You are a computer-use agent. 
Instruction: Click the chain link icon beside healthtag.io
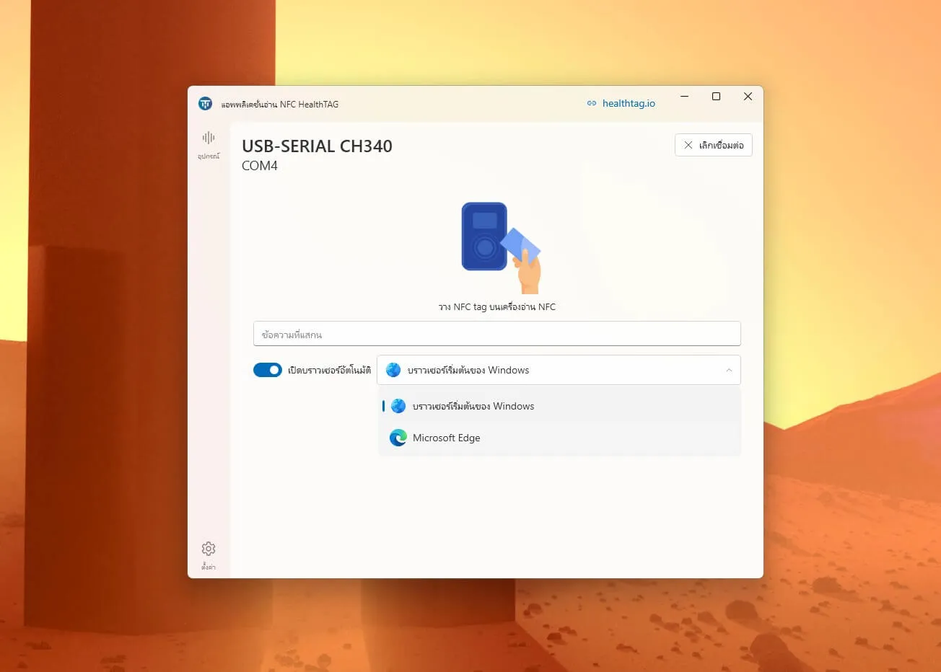pos(592,104)
